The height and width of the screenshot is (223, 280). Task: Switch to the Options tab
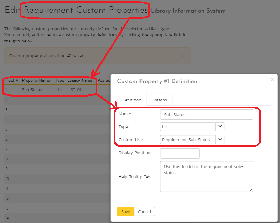[x=159, y=100]
